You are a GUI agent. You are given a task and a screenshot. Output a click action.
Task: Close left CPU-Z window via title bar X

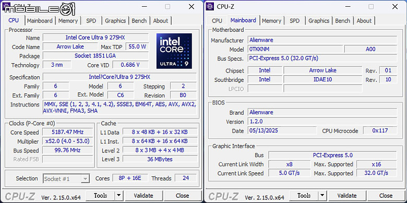pyautogui.click(x=191, y=7)
